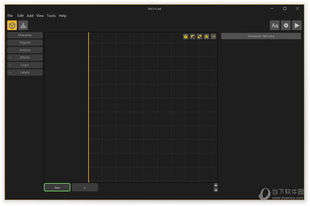Open the Help menu
This screenshot has height=206, width=310.
[x=63, y=16]
